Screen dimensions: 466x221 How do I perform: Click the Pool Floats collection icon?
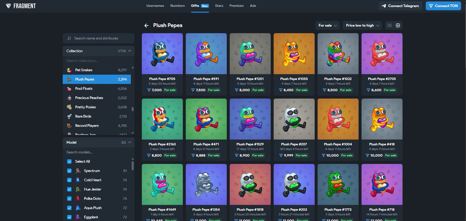click(x=69, y=89)
